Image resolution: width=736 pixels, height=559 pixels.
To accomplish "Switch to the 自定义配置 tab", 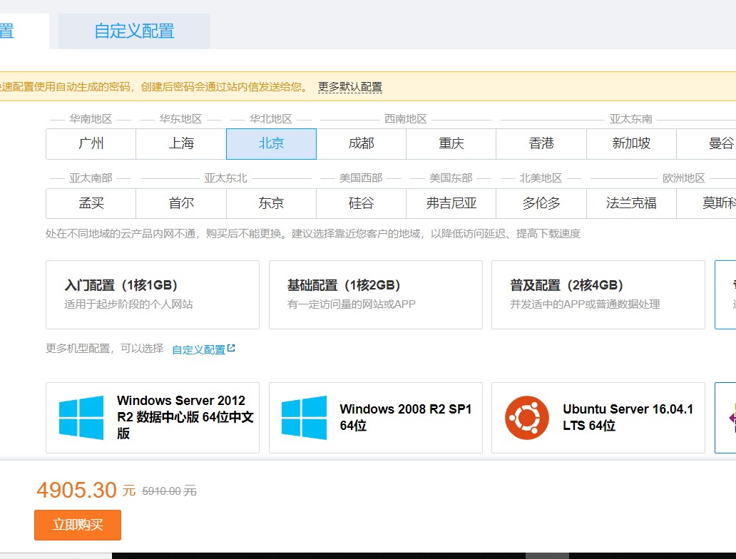I will point(134,31).
